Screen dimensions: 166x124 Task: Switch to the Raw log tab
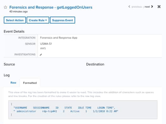[x=13, y=83]
